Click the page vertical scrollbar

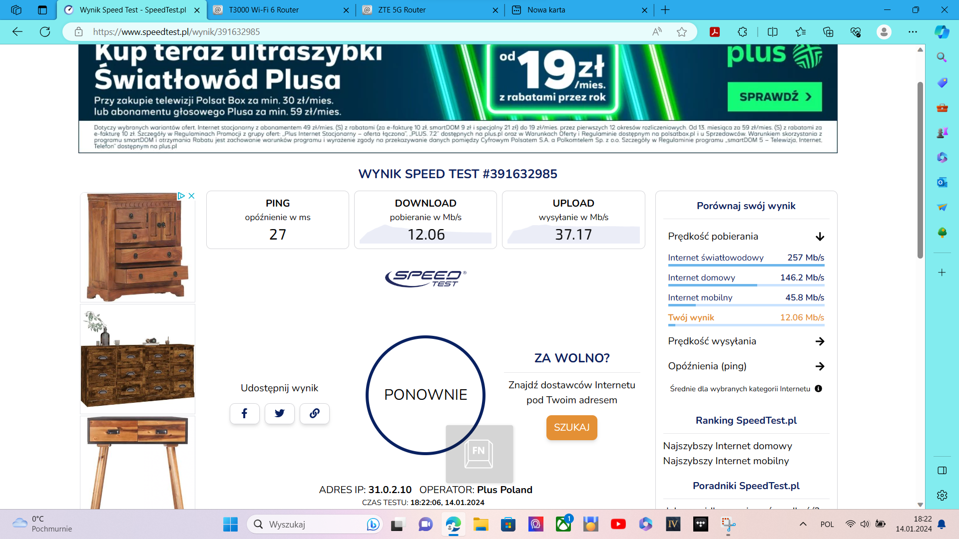(920, 170)
